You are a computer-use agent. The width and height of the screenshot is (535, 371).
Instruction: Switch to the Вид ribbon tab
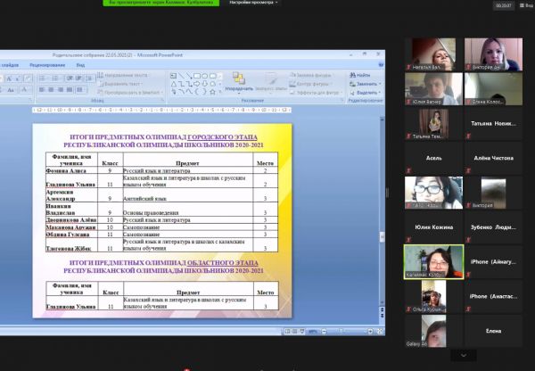pyautogui.click(x=80, y=65)
